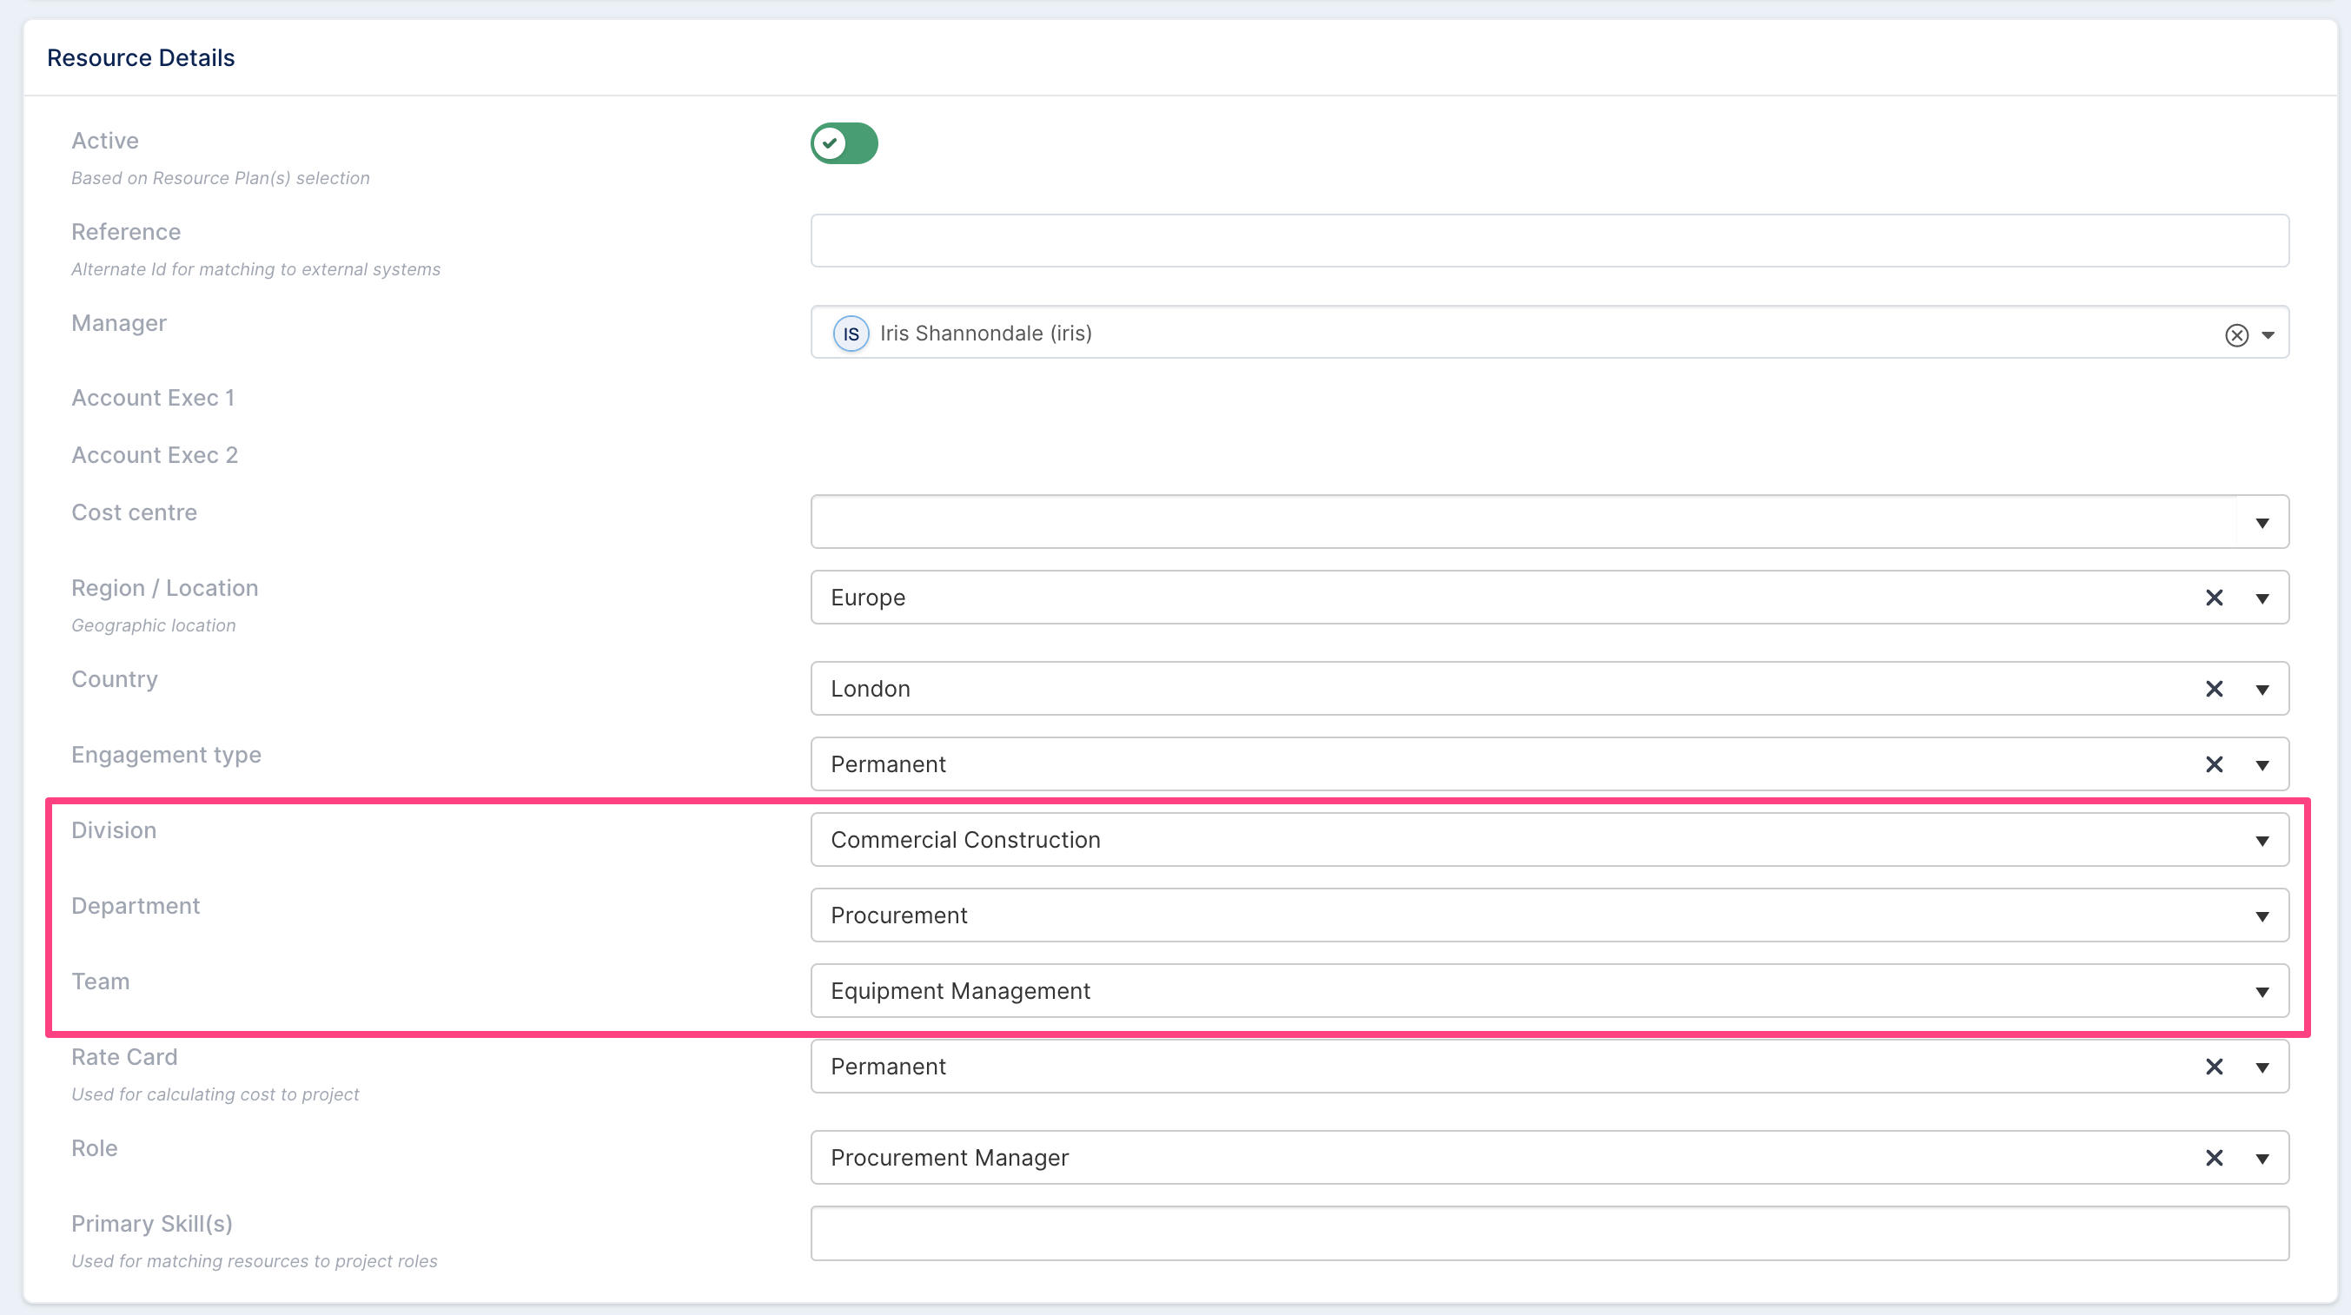Clear the Rate Card Permanent value
This screenshot has width=2351, height=1315.
point(2214,1067)
